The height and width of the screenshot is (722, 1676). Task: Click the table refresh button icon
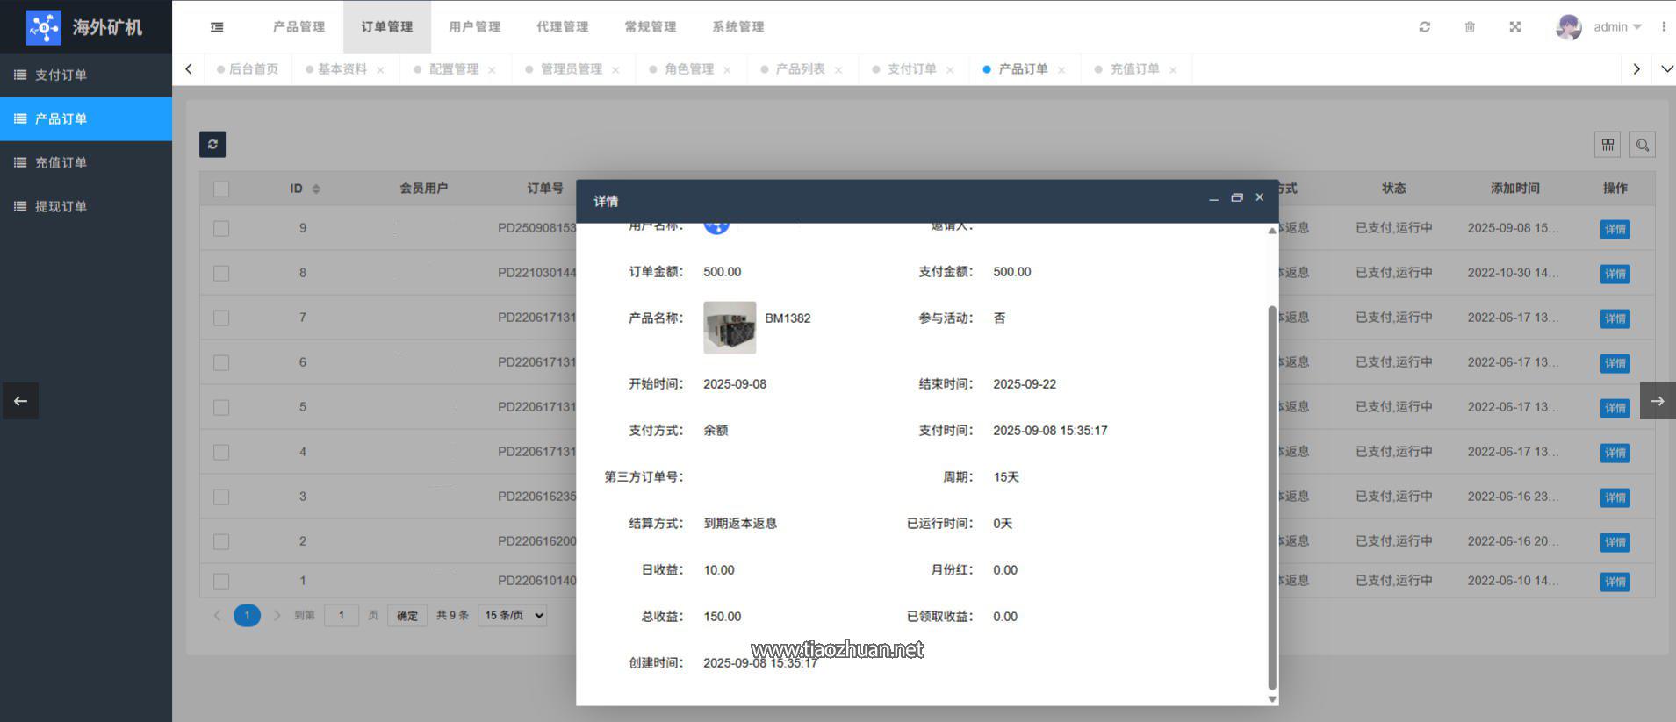click(212, 144)
